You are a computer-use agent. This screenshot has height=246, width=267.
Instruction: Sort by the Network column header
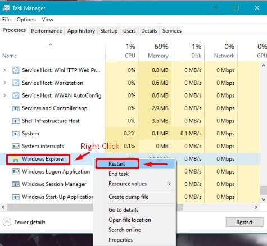pos(221,51)
